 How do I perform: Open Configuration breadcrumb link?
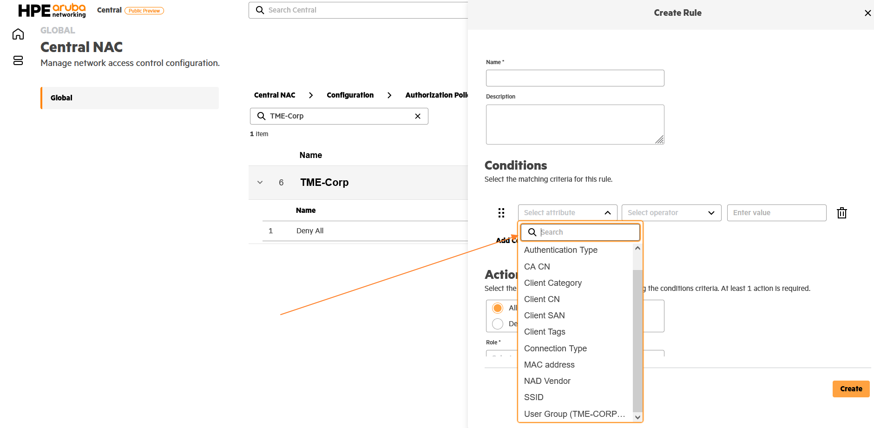pyautogui.click(x=350, y=95)
